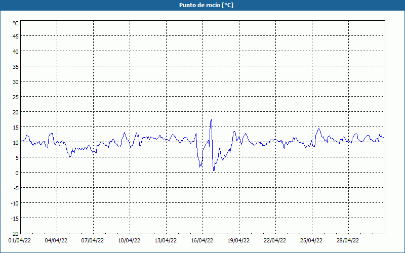This screenshot has width=405, height=253.
Task: Click the -20 value on the y-axis
Action: (x=15, y=234)
